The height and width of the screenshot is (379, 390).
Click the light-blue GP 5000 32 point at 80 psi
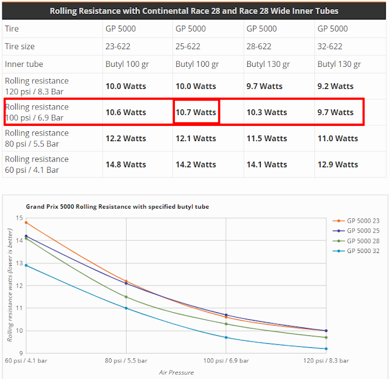(126, 308)
